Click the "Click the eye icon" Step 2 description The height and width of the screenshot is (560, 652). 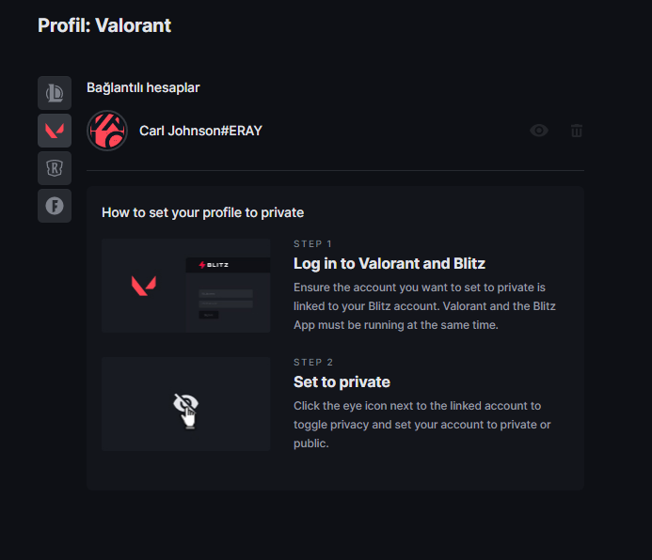(x=422, y=424)
